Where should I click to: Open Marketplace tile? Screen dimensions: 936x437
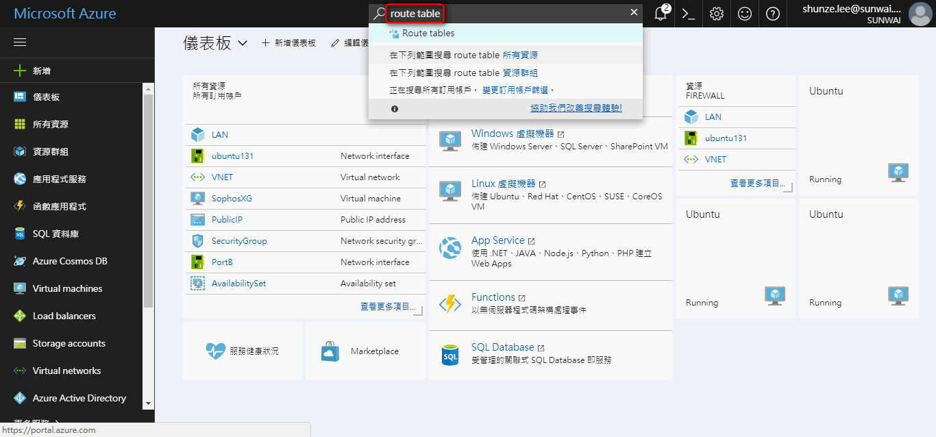pos(365,351)
